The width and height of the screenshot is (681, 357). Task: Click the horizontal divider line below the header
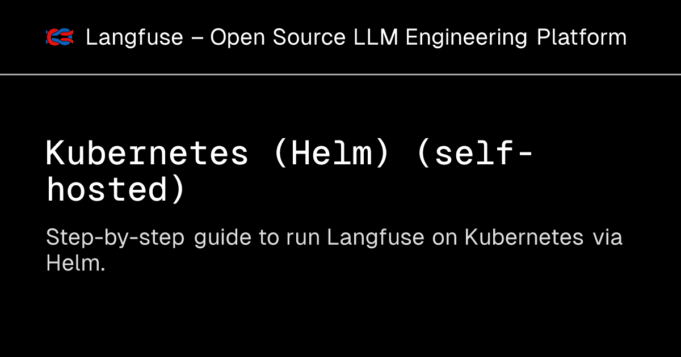[340, 74]
